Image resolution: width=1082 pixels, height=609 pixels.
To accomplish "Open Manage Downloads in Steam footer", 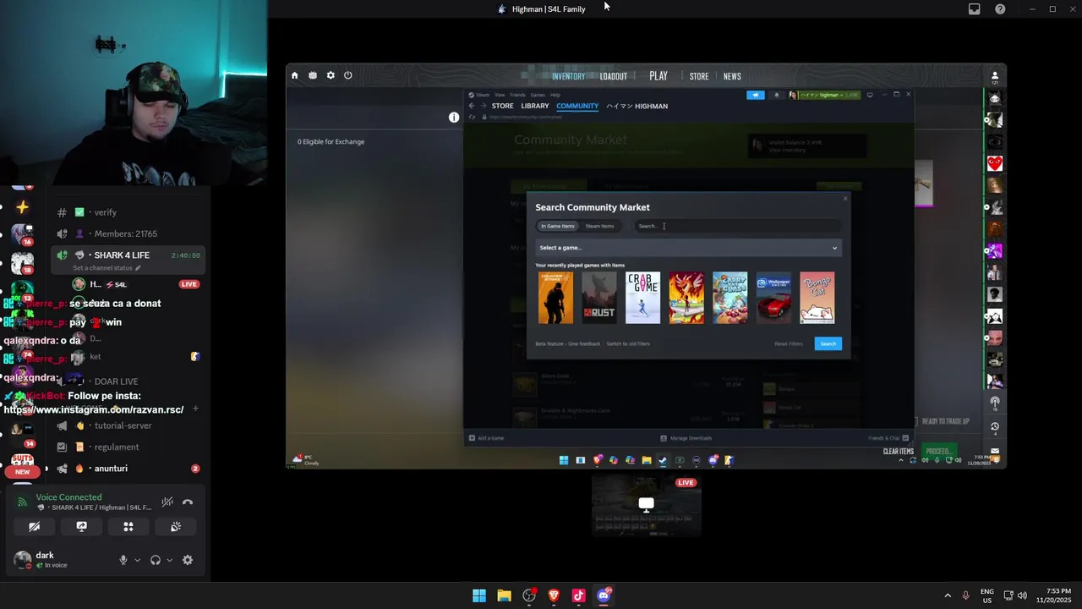I will 686,438.
